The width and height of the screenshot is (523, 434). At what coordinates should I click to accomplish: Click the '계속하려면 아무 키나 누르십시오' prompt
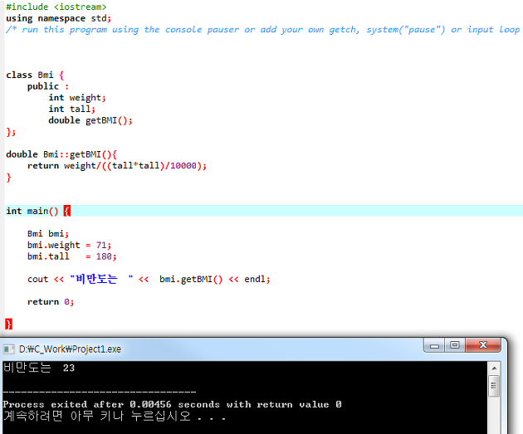pos(115,416)
